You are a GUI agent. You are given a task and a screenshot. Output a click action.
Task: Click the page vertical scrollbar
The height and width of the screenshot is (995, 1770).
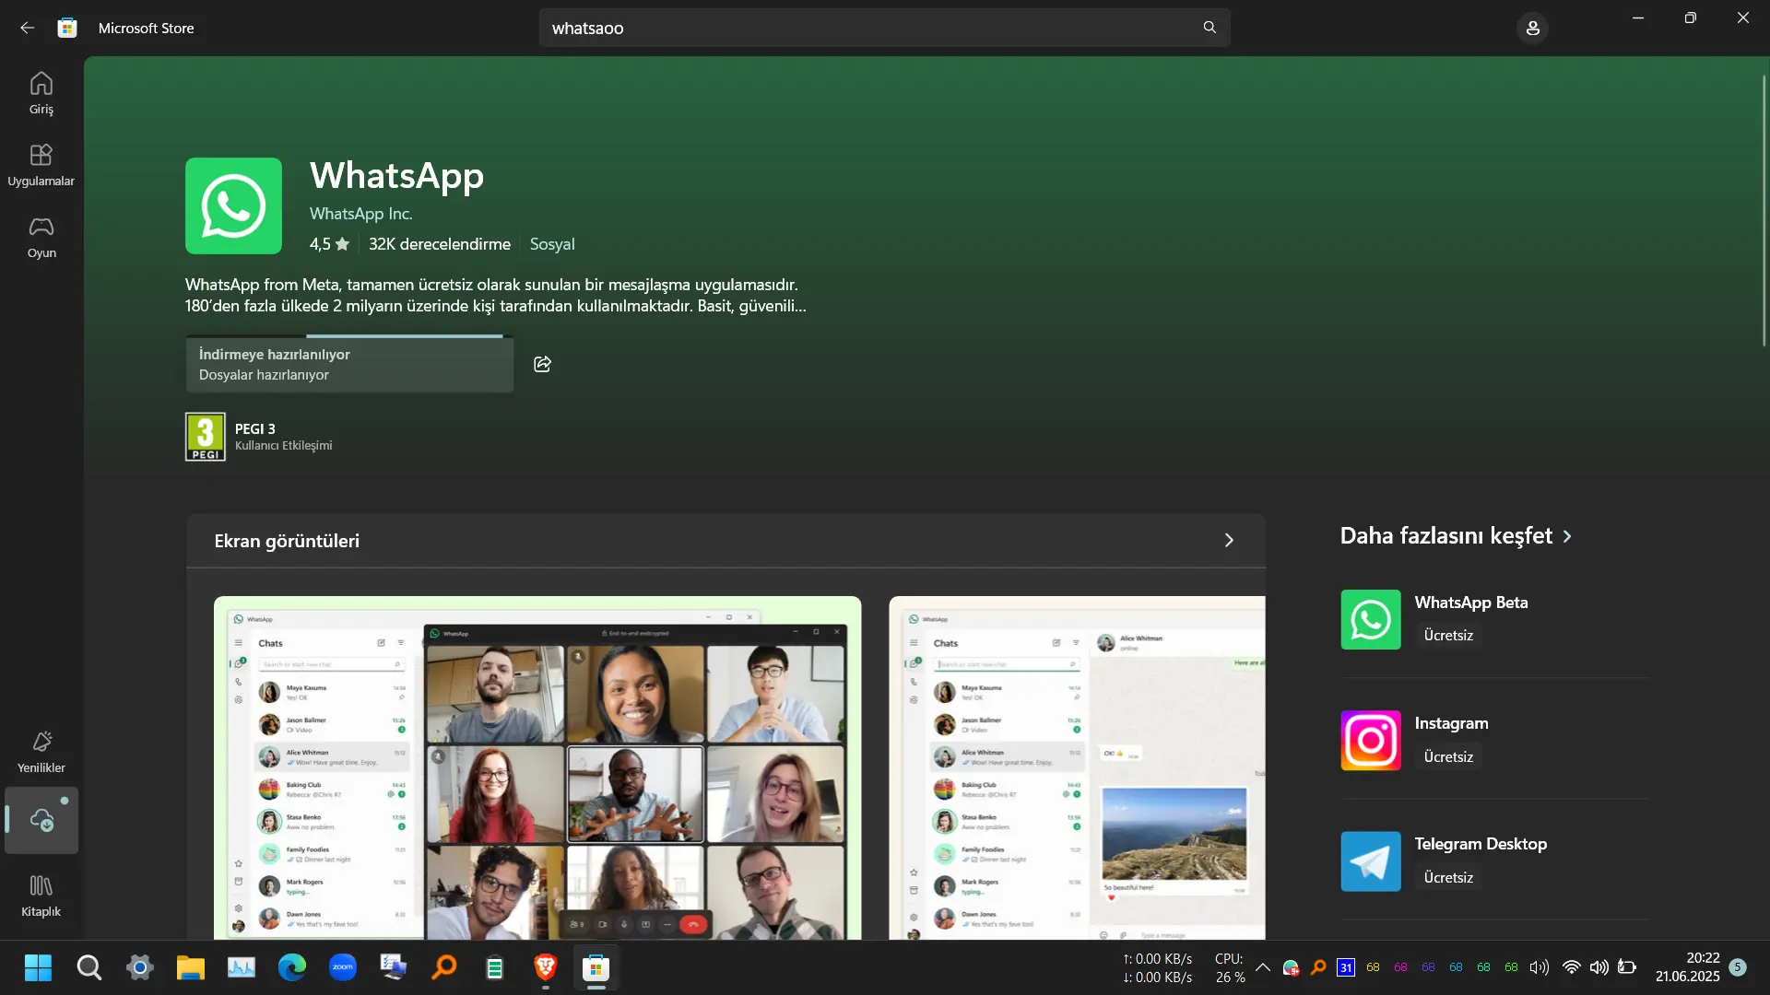click(x=1764, y=211)
